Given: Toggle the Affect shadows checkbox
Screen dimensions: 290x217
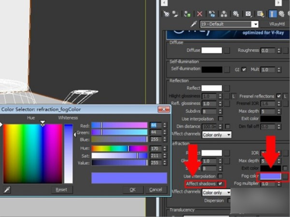Looking at the screenshot, I should tap(220, 184).
